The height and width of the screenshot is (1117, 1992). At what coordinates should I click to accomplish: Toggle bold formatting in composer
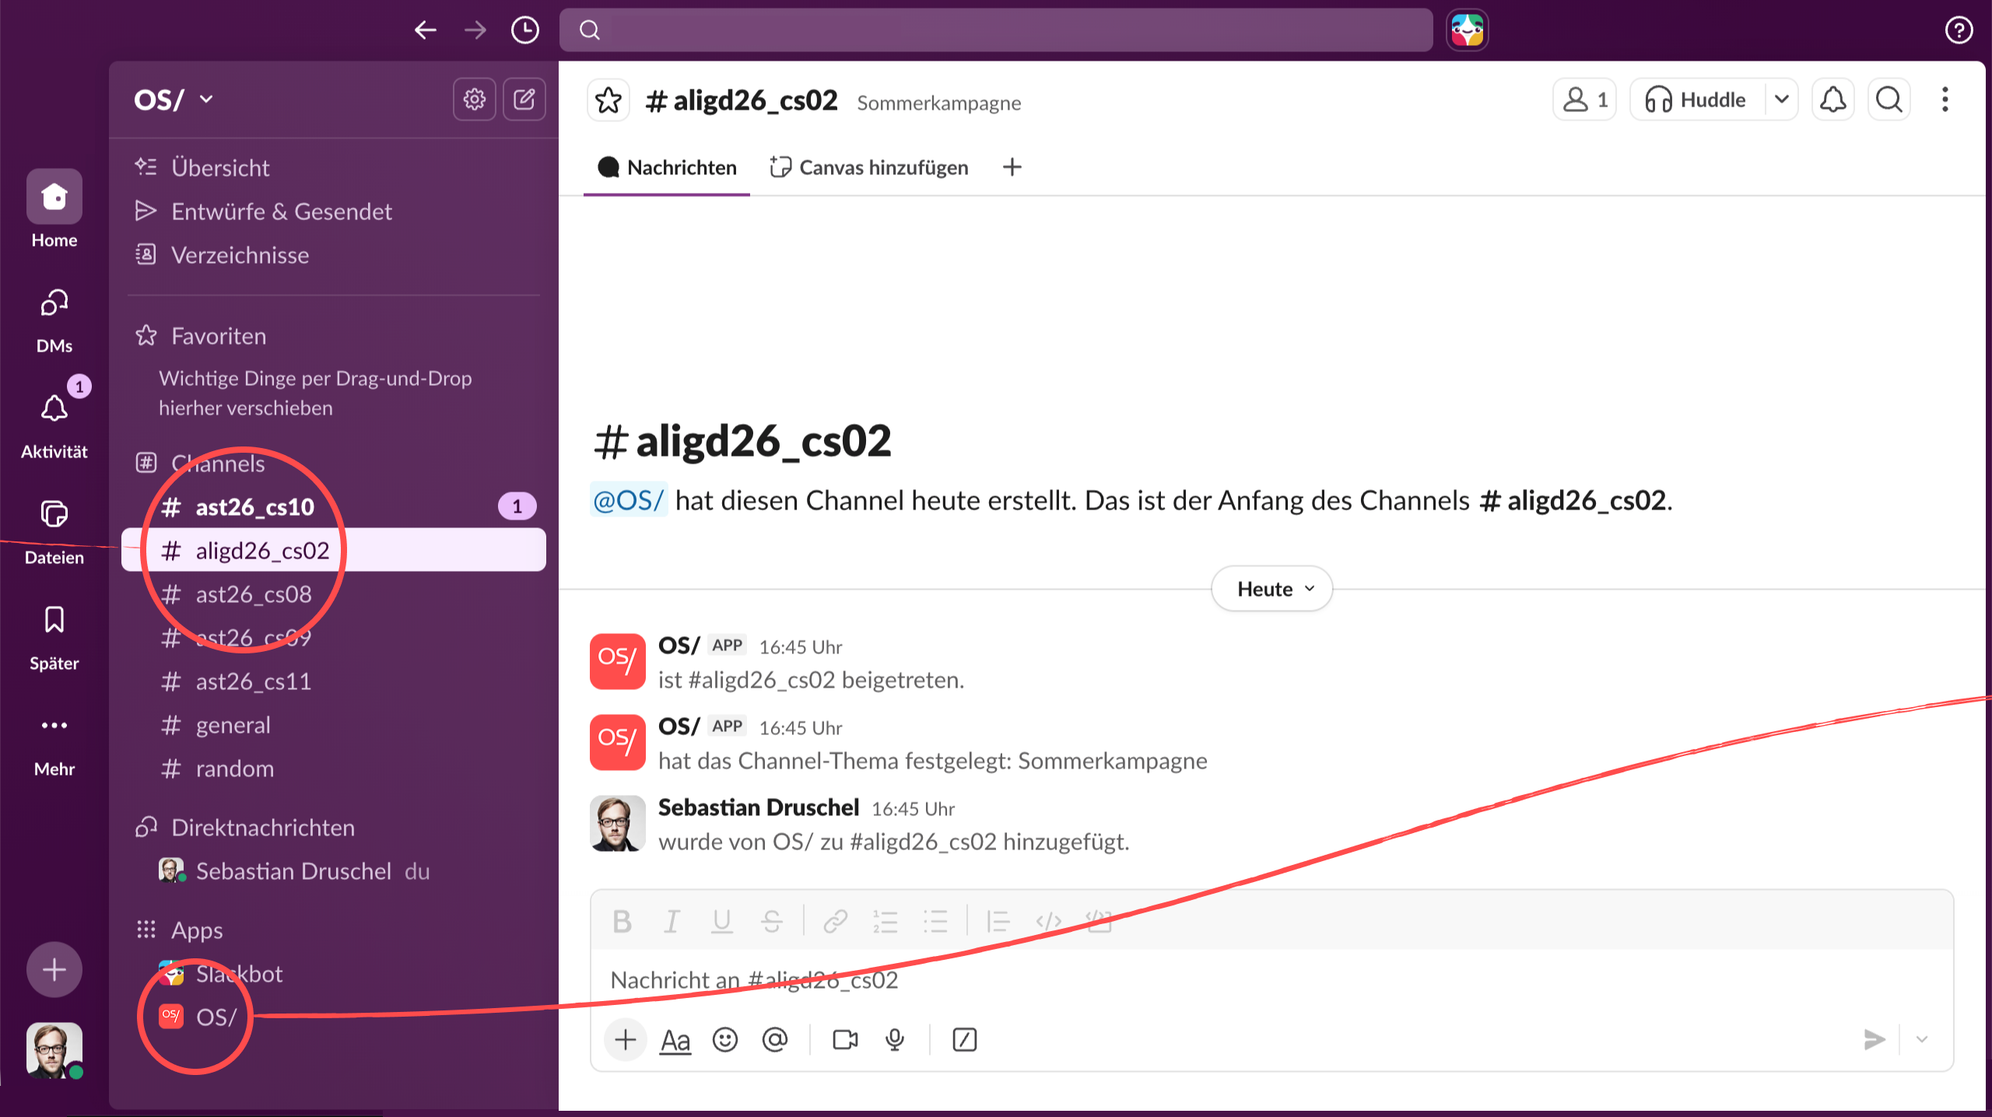[x=622, y=922]
